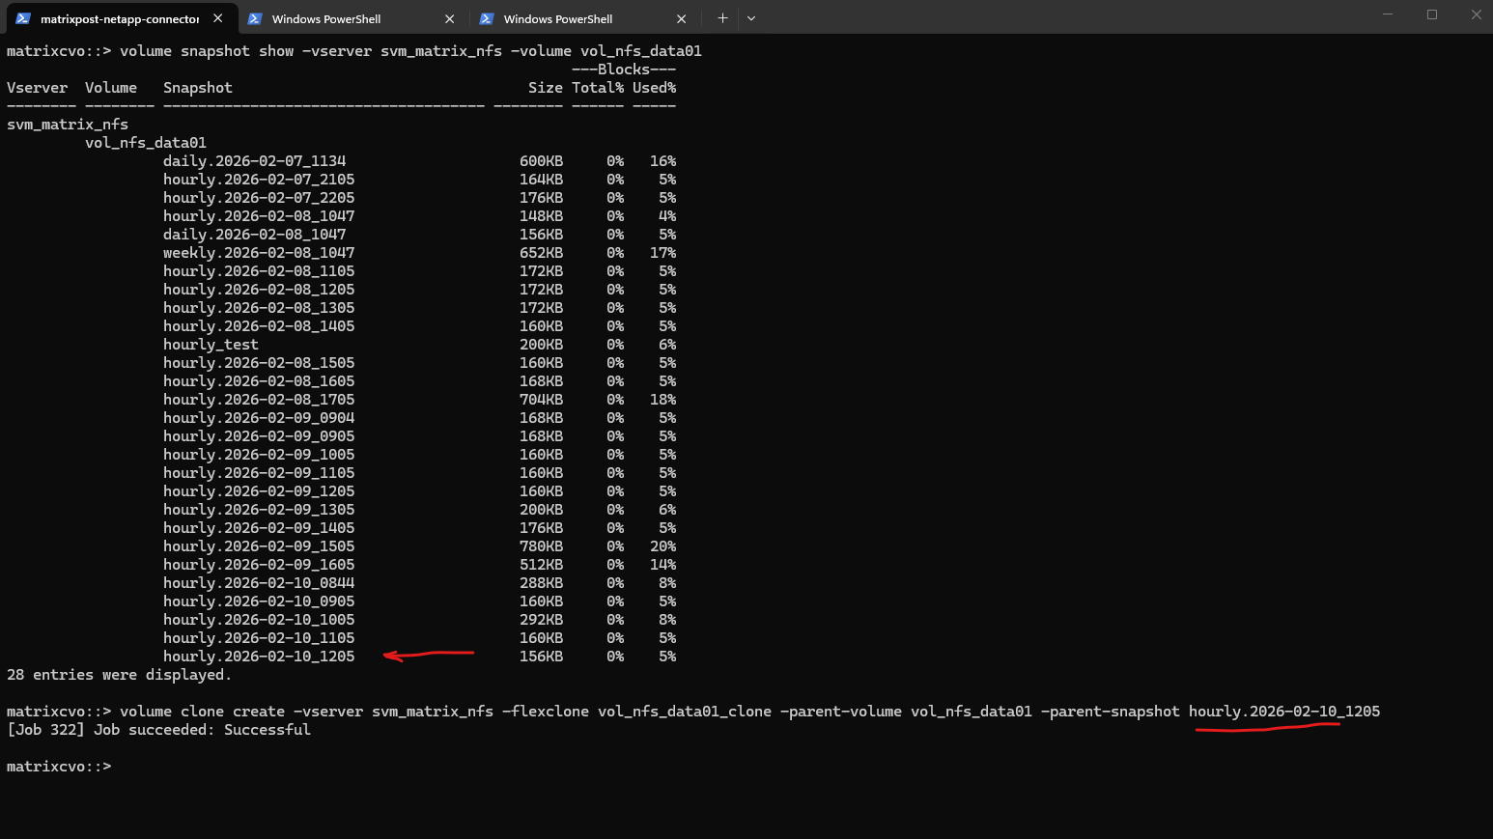The image size is (1493, 839).
Task: Click the daily.2026-02-07_1134 snapshot entry
Action: (x=254, y=161)
